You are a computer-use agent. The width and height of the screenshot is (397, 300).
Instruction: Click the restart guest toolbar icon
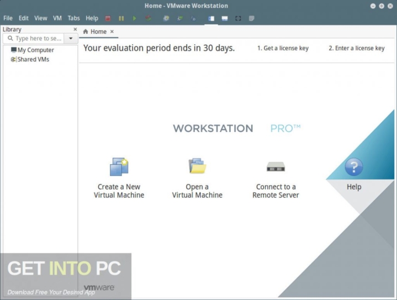click(148, 18)
